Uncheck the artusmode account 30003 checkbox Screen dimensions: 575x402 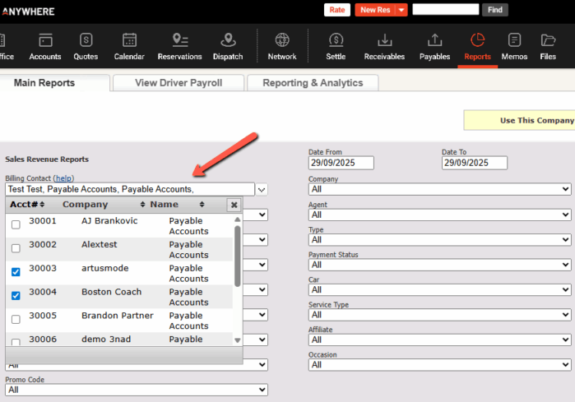pyautogui.click(x=16, y=272)
